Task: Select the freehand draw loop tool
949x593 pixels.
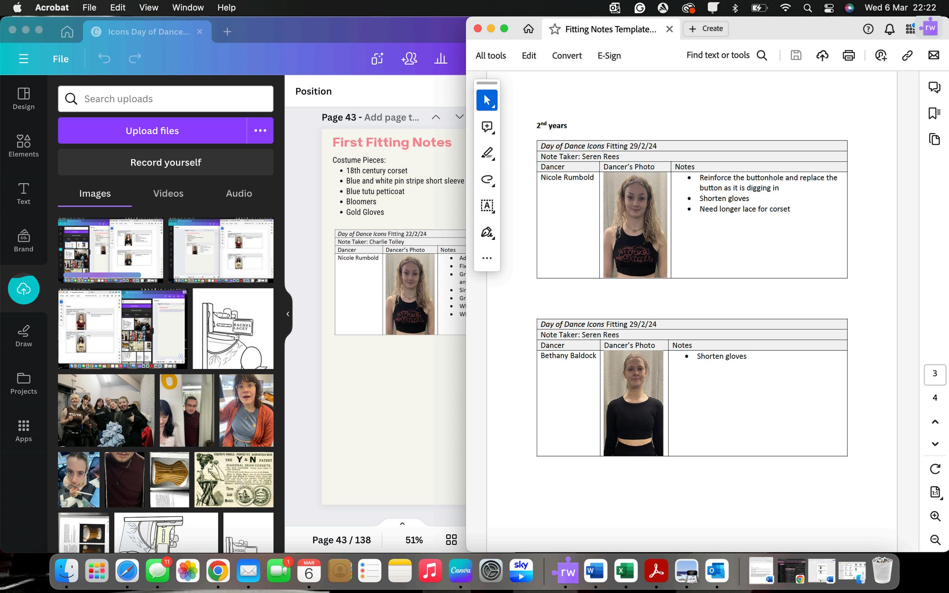Action: click(x=487, y=179)
